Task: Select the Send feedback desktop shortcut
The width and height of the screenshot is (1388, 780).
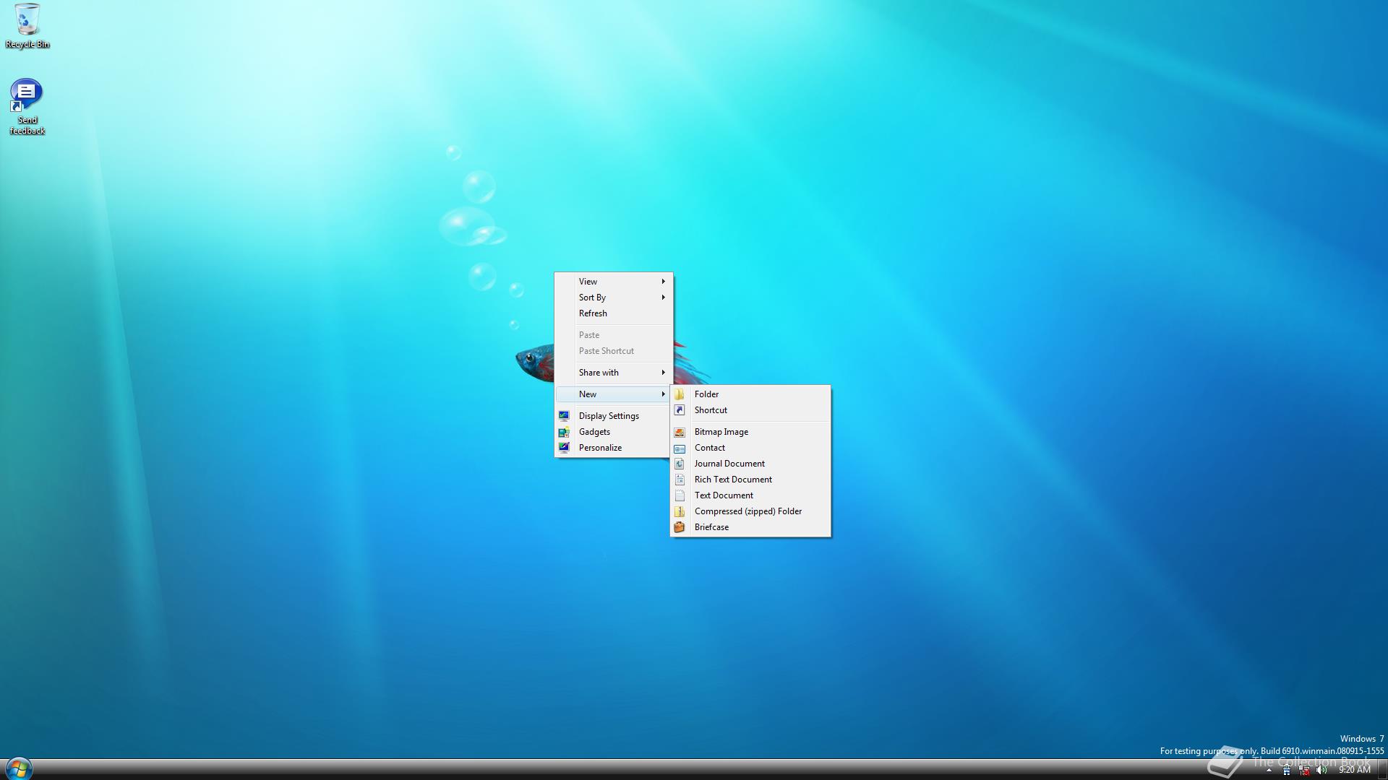Action: [x=27, y=107]
